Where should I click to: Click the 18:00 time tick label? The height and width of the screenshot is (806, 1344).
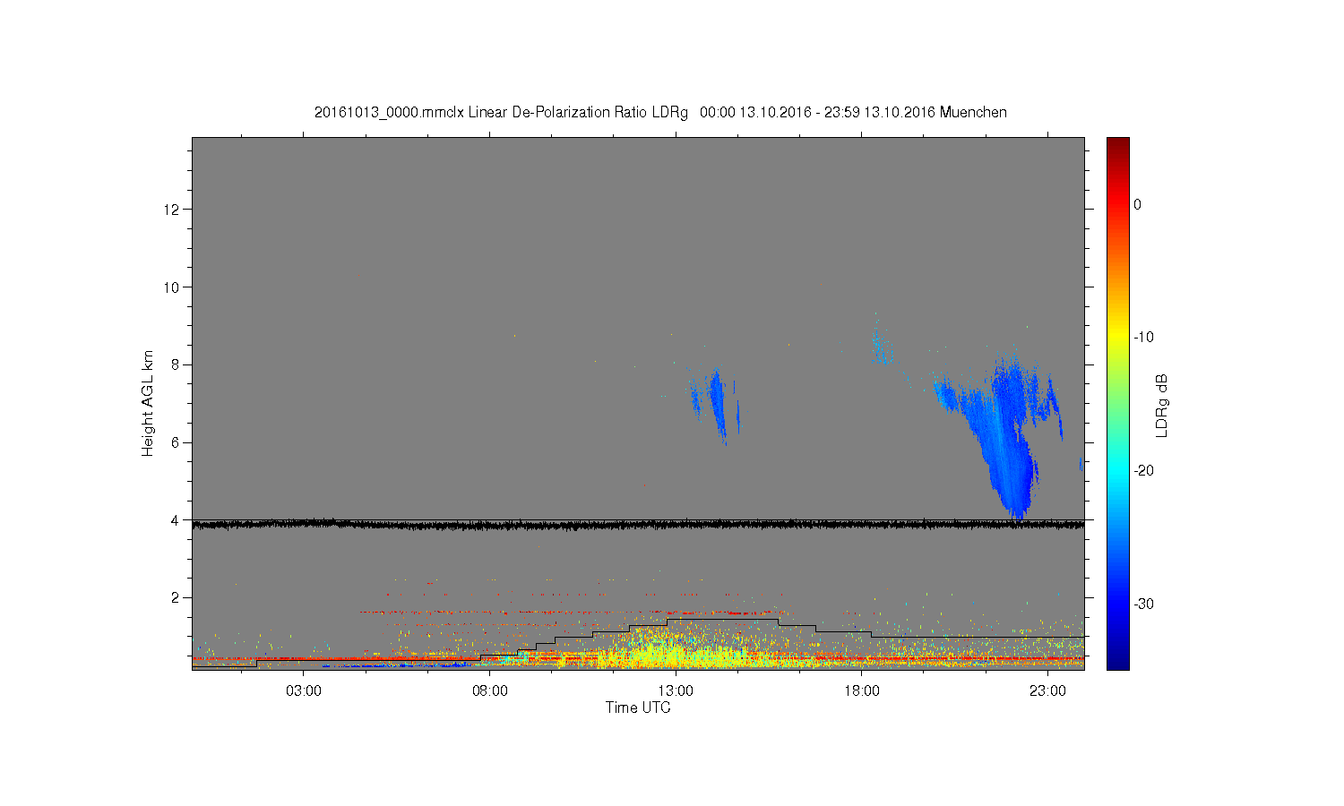pyautogui.click(x=862, y=690)
